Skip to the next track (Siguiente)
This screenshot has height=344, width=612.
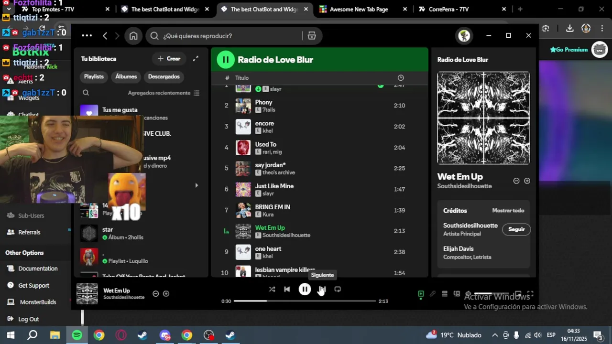[322, 290]
